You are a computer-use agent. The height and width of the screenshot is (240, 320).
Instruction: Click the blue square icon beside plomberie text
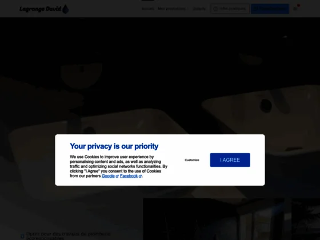pos(22,237)
